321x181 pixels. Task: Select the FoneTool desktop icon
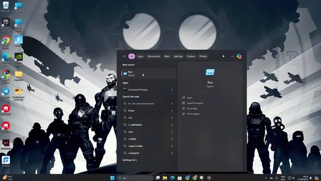(6, 161)
